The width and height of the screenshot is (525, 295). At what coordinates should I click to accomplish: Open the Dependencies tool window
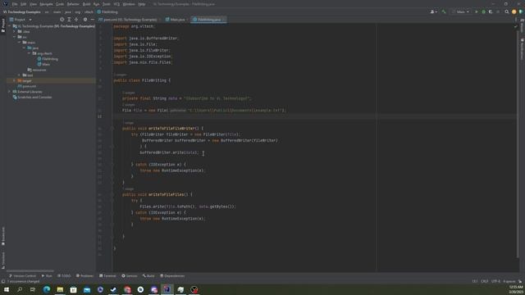[172, 276]
